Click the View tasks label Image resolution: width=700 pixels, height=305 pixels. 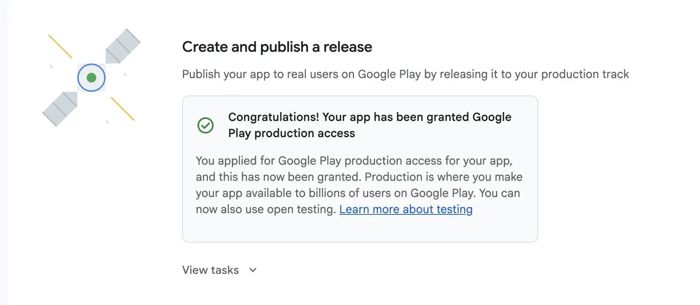point(210,270)
